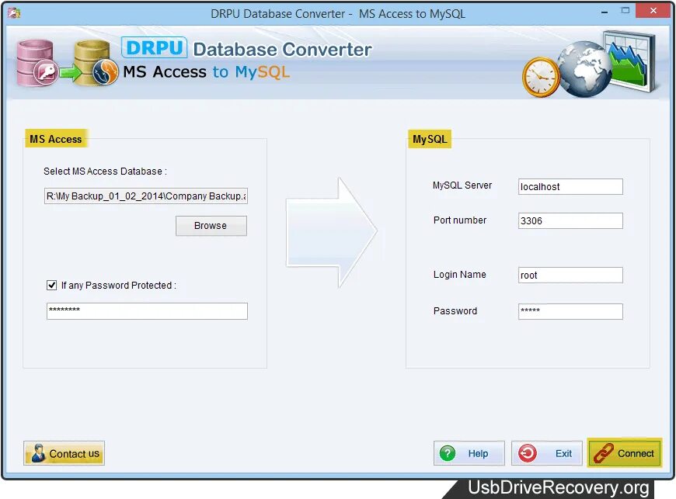Click the person icon on Contact us button
The height and width of the screenshot is (499, 676).
click(37, 453)
